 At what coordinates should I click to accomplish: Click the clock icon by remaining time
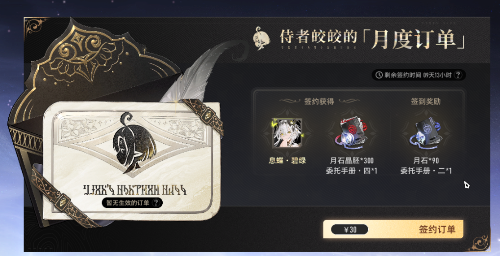379,75
